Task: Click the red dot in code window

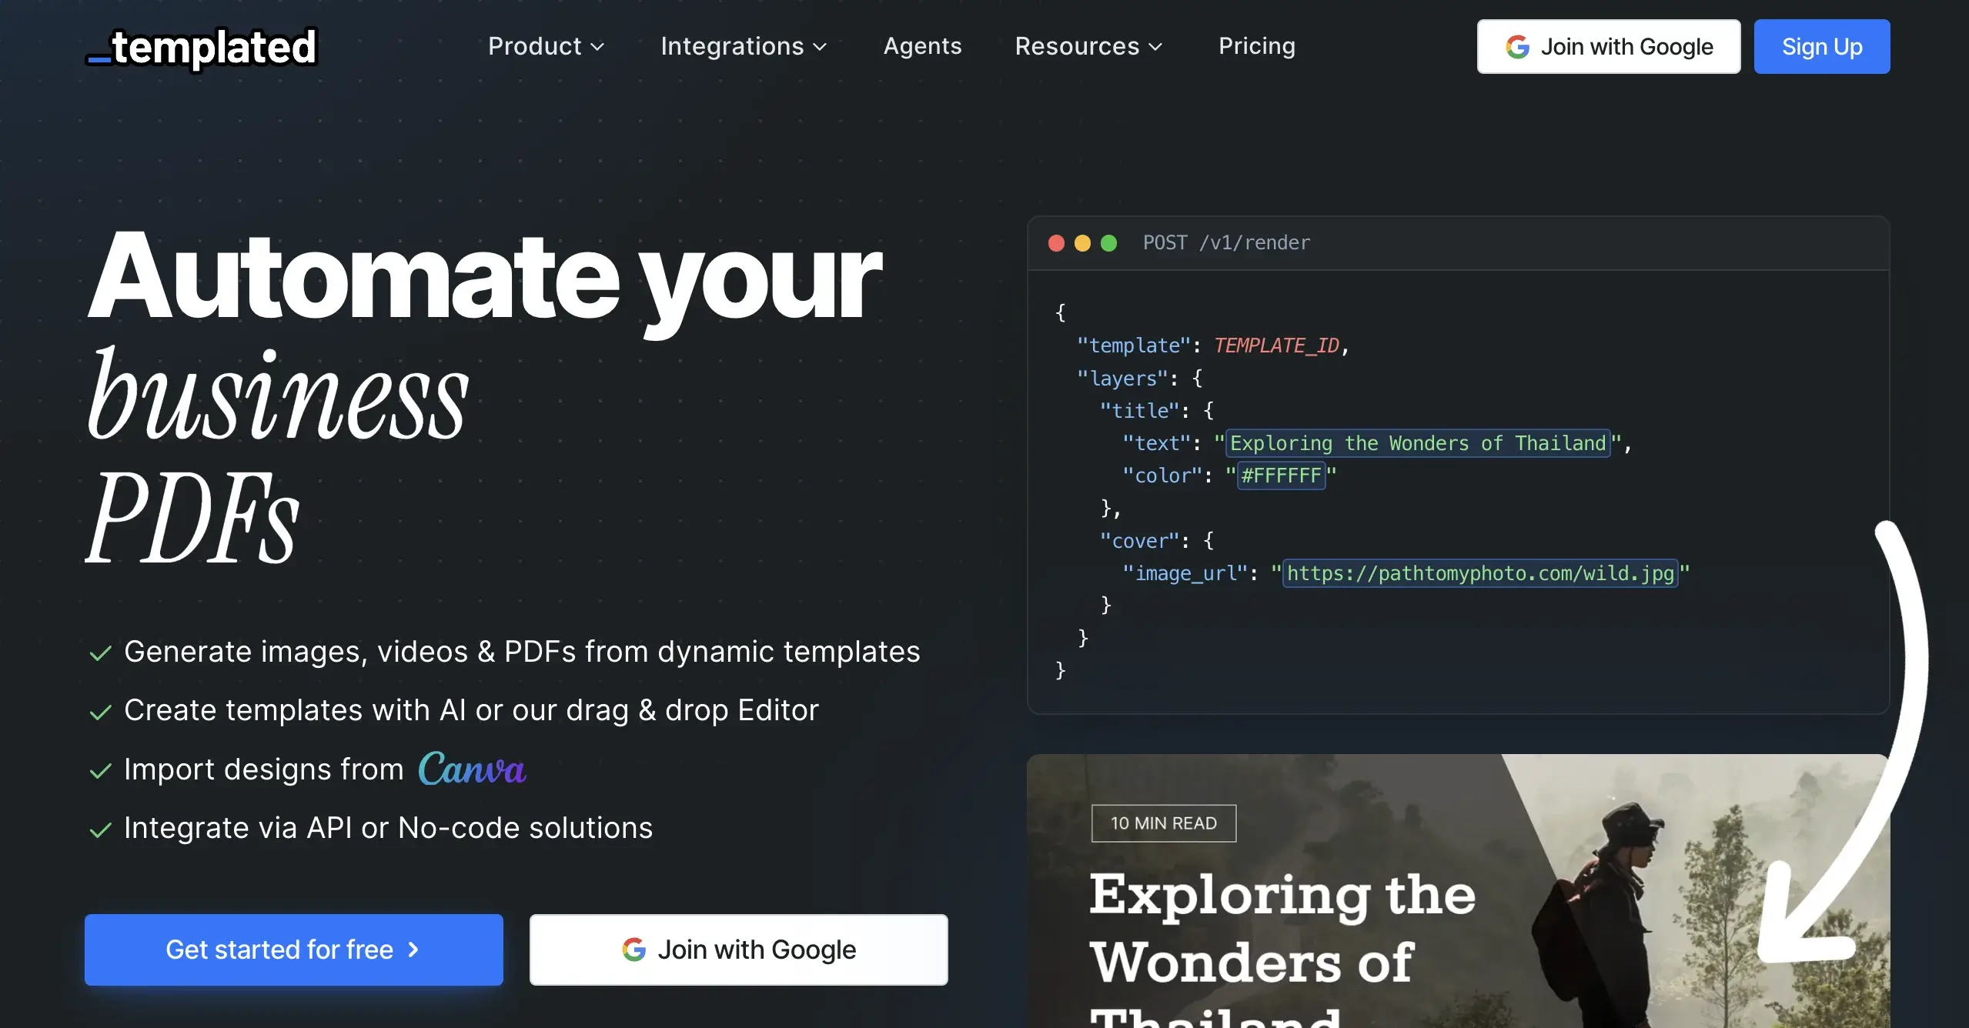Action: coord(1056,243)
